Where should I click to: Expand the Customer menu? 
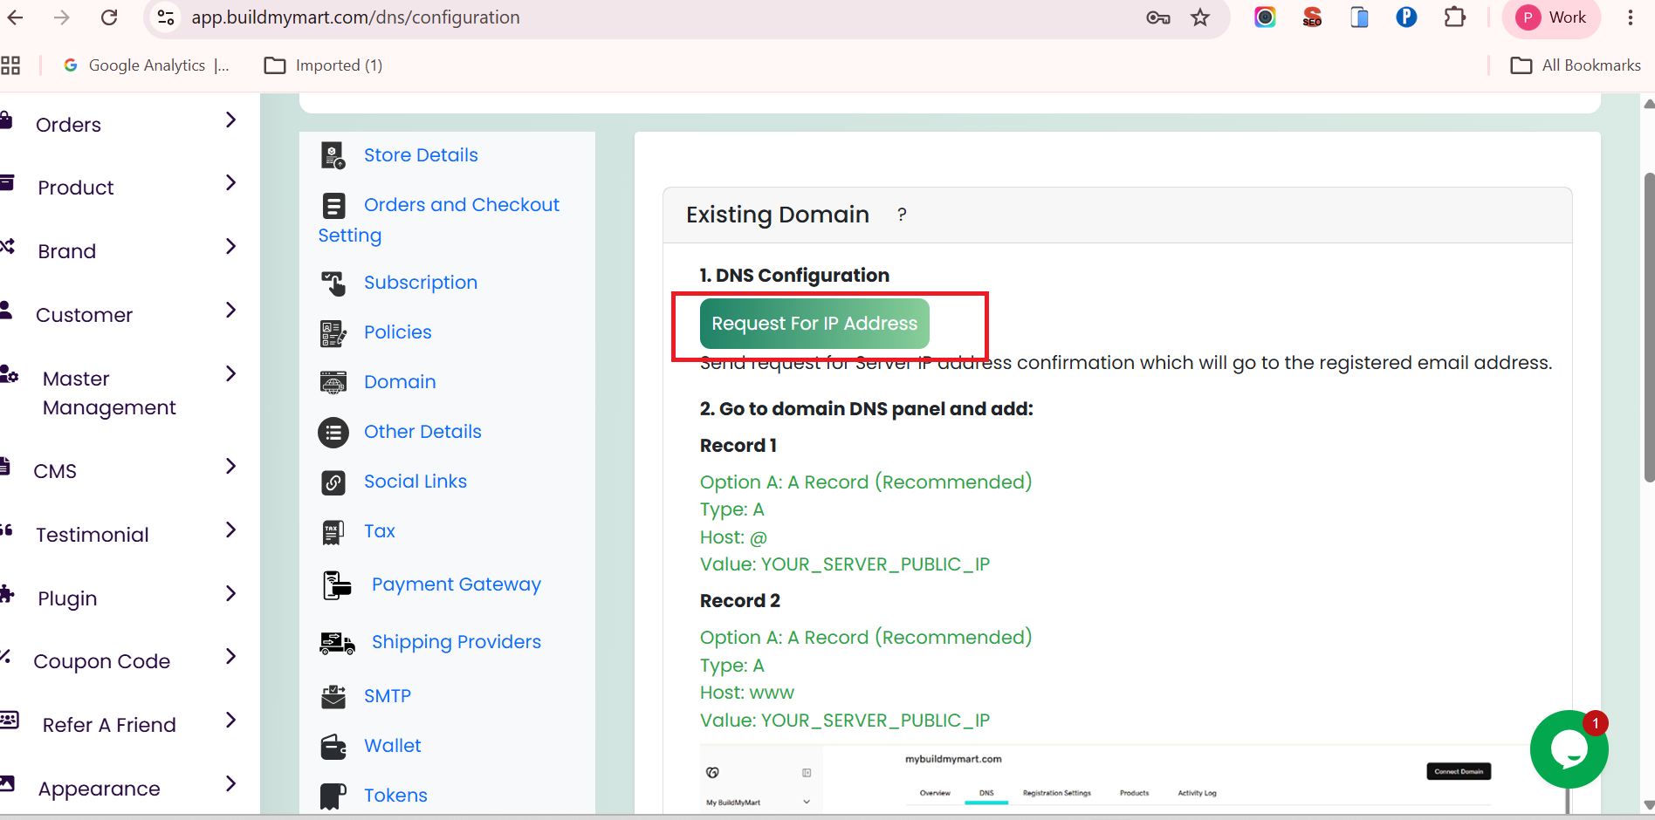point(230,311)
